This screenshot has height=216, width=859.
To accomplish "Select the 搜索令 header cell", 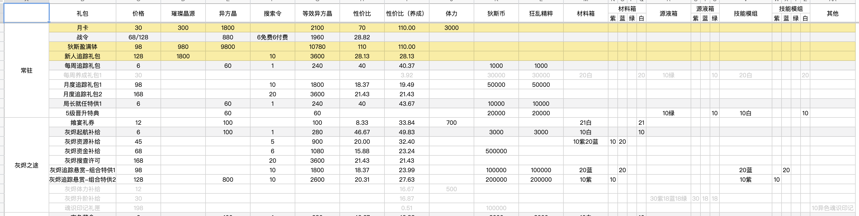I will [272, 13].
